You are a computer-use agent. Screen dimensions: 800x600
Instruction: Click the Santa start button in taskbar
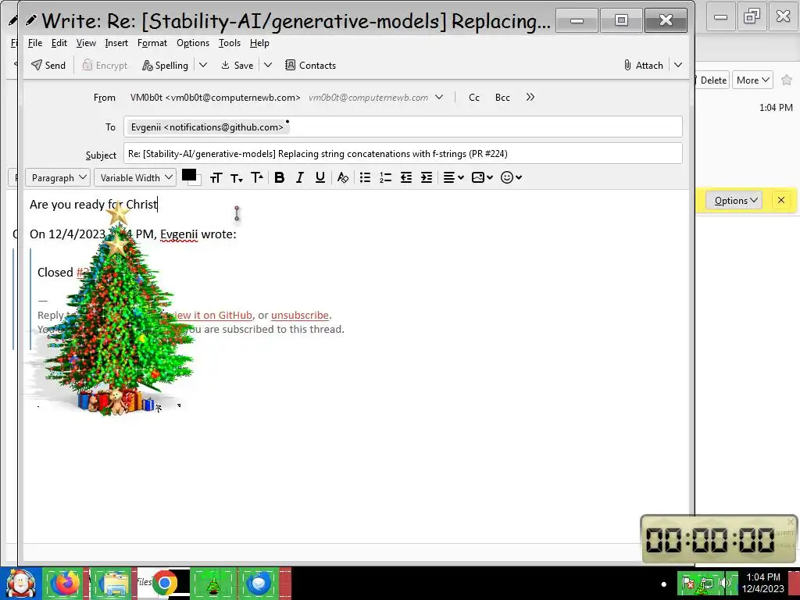[x=20, y=584]
